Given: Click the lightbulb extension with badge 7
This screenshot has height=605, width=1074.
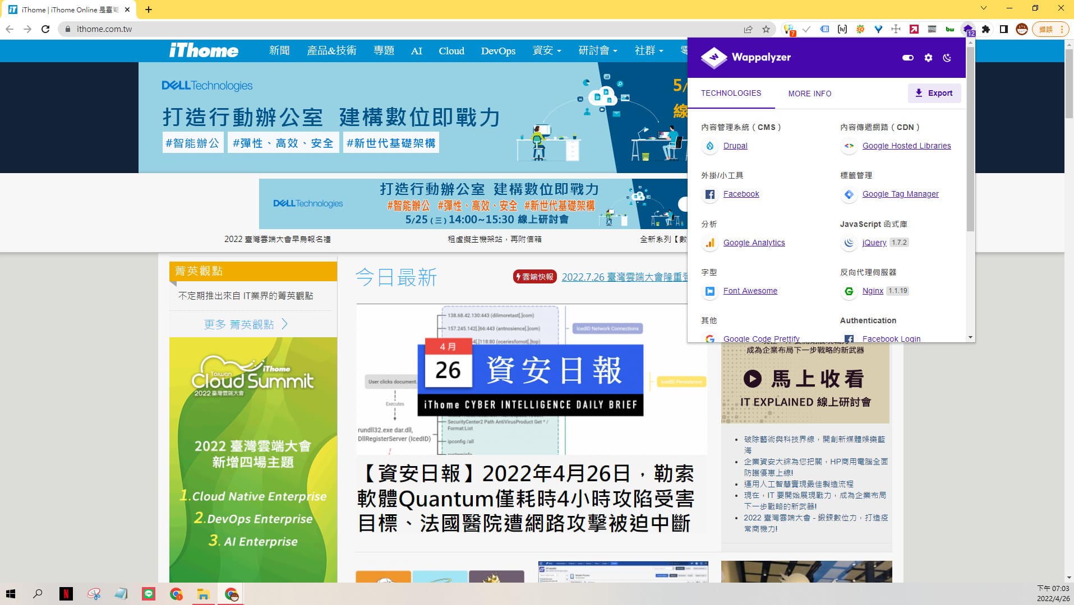Looking at the screenshot, I should tap(789, 29).
